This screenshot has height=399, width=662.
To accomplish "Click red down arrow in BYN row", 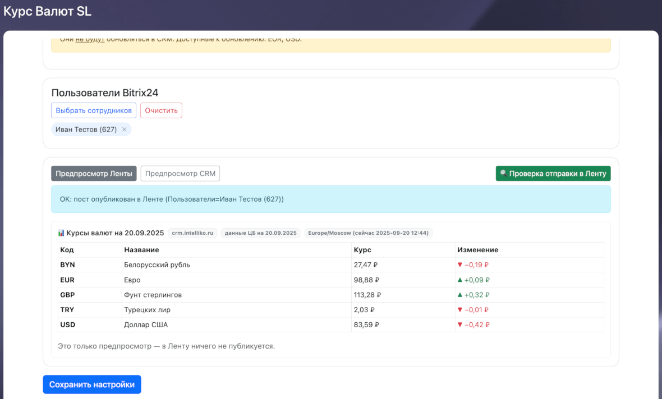I will [460, 265].
